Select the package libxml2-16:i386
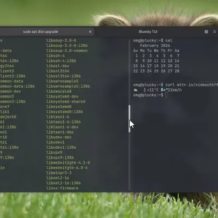The height and width of the screenshot is (218, 218). [63, 183]
